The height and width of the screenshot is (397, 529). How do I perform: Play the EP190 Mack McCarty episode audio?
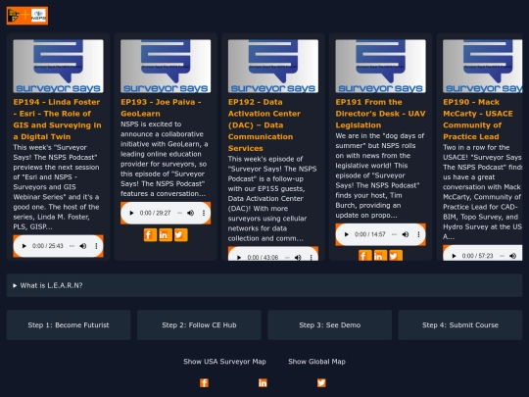(455, 256)
